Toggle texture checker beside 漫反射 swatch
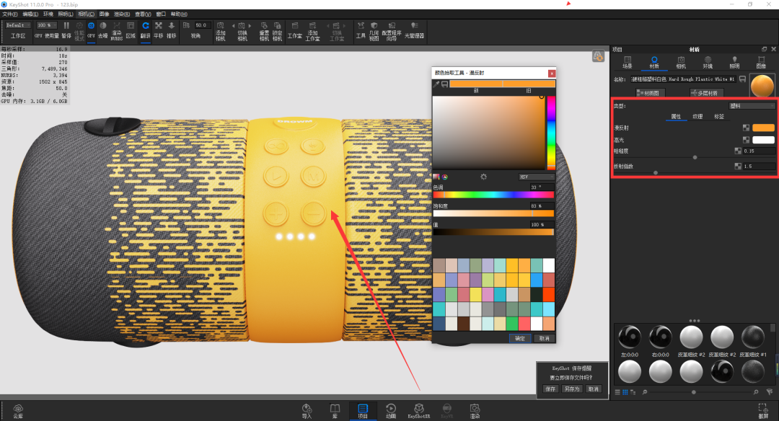 click(x=746, y=128)
